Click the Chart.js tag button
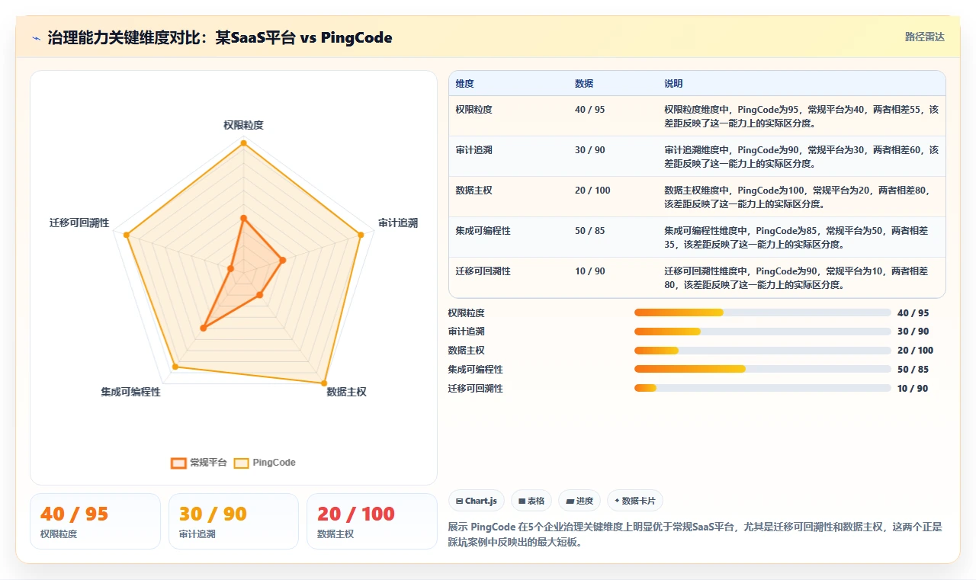This screenshot has height=580, width=976. point(476,501)
